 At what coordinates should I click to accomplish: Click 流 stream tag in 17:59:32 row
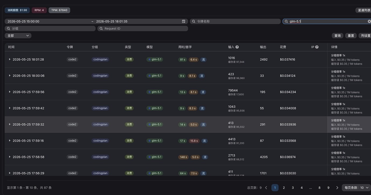click(204, 125)
